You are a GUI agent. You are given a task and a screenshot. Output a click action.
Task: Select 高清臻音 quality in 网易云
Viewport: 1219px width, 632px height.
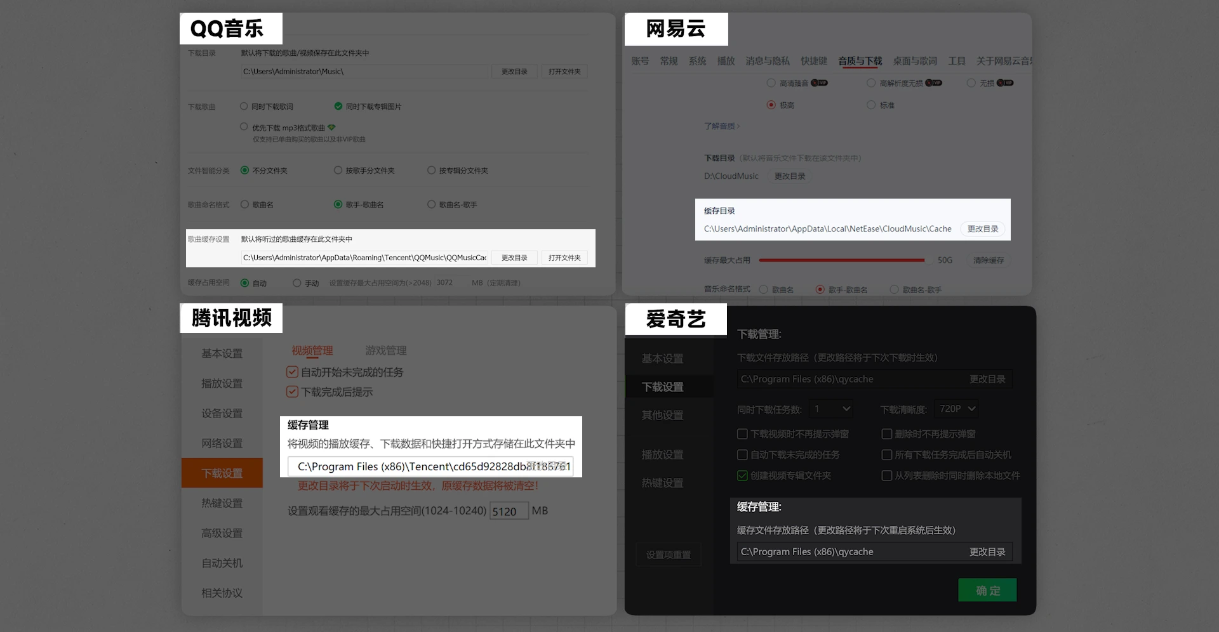771,83
